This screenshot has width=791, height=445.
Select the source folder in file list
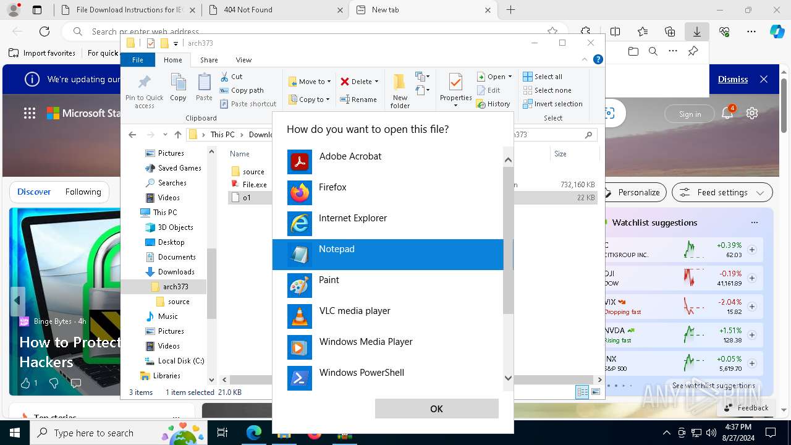pyautogui.click(x=248, y=172)
